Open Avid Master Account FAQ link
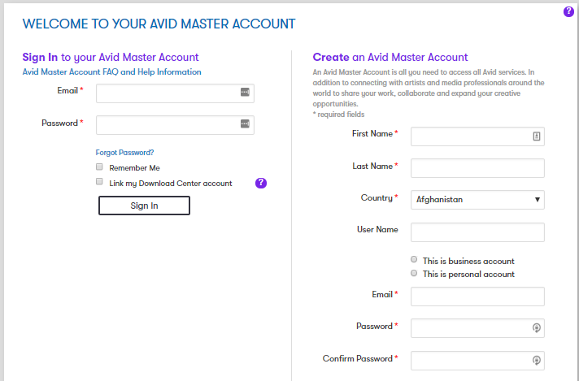The height and width of the screenshot is (381, 579). pos(71,72)
